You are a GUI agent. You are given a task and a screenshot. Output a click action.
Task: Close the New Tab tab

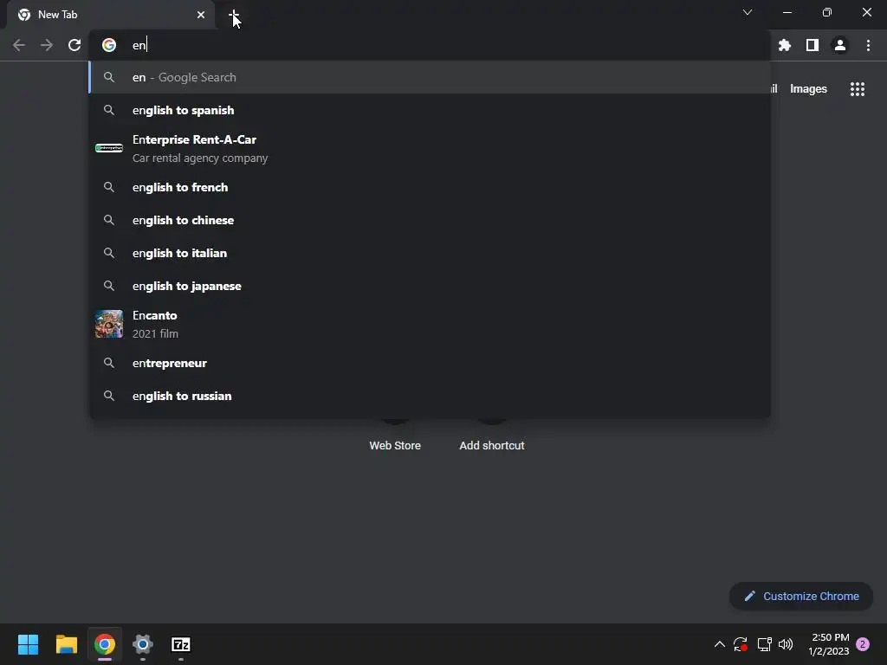[x=201, y=15]
